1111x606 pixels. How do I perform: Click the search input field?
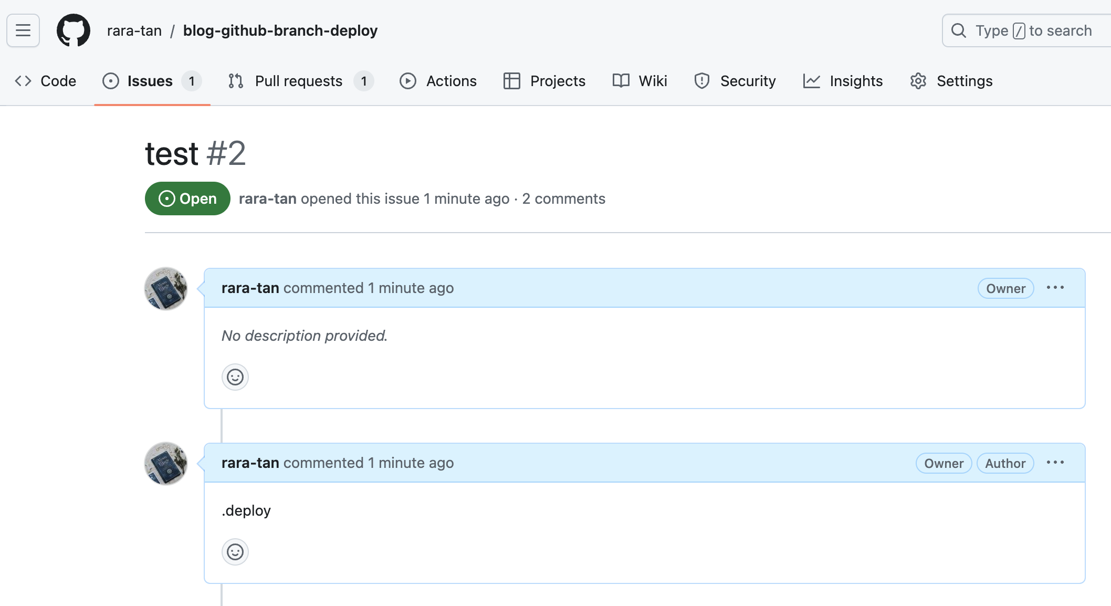coord(1029,30)
